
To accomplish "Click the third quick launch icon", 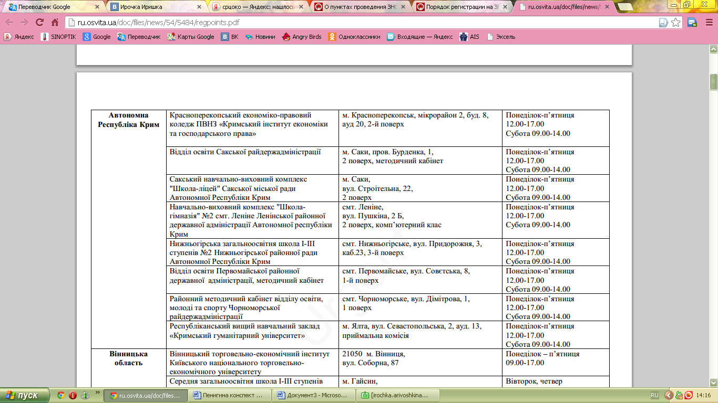I will point(85,395).
